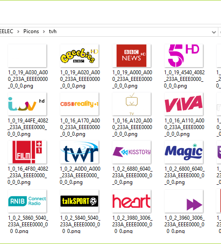Select the VIVA picon thumbnail
Screen dimensions: 221x244
coord(183,104)
